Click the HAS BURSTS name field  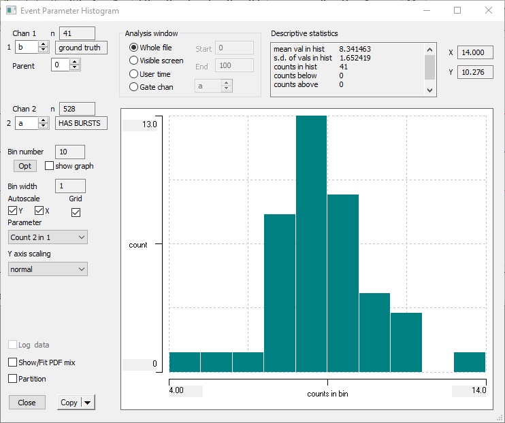point(81,123)
